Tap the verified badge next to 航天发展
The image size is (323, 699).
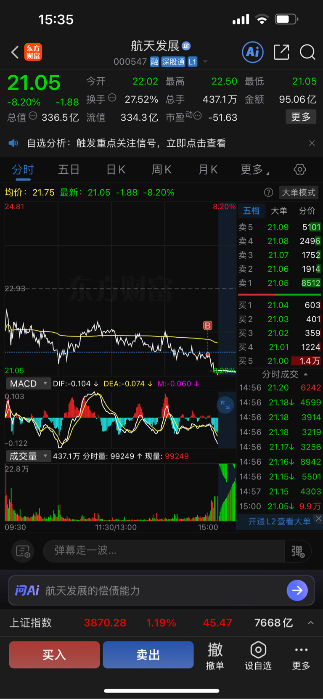tap(186, 45)
